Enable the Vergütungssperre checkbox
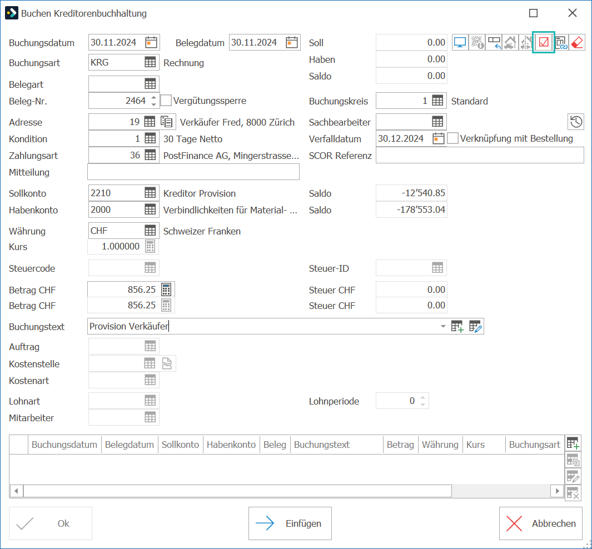The image size is (592, 549). (x=166, y=101)
